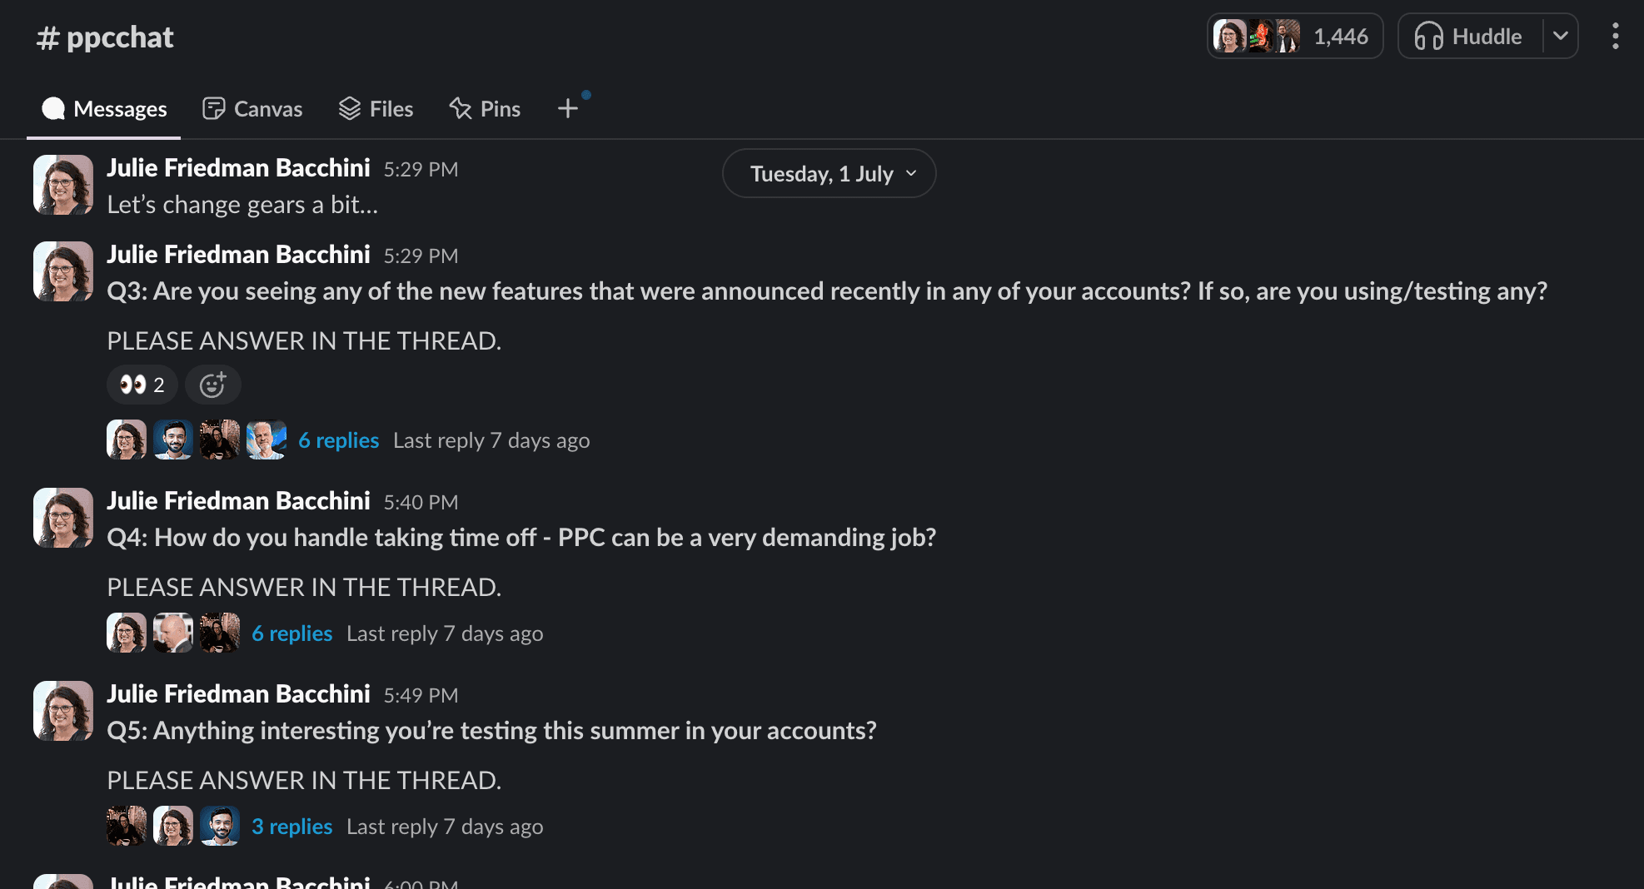Select the Q3 message timestamp 5:29 PM
The width and height of the screenshot is (1644, 889).
(421, 256)
